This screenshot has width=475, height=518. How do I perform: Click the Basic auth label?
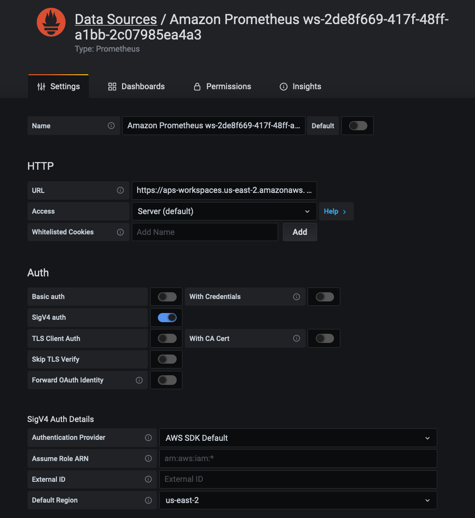[48, 297]
